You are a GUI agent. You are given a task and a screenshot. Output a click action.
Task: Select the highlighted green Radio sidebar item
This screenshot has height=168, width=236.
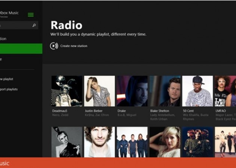click(21, 49)
